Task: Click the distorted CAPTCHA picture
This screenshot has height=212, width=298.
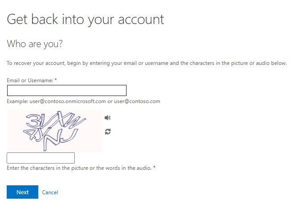Action: pos(55,131)
